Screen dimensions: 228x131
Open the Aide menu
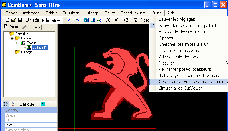(171, 13)
